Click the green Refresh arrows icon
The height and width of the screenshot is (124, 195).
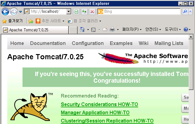[x=84, y=12]
